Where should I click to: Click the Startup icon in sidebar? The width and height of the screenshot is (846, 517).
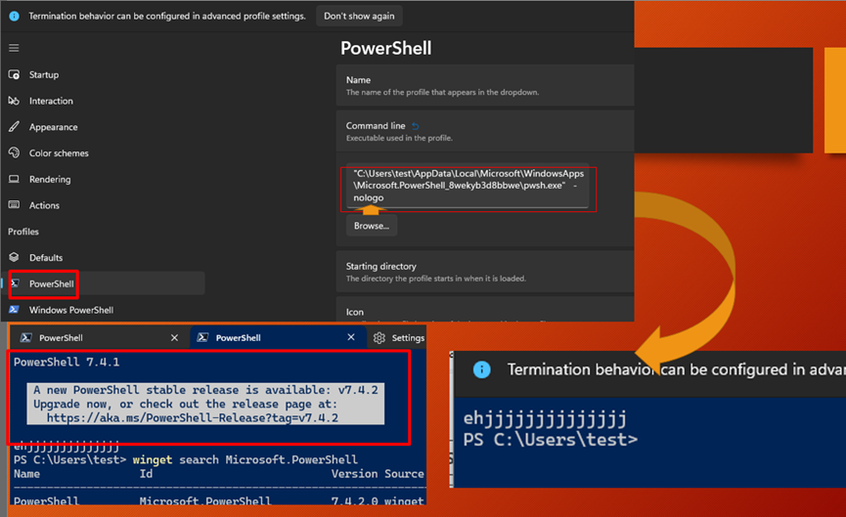click(x=14, y=74)
